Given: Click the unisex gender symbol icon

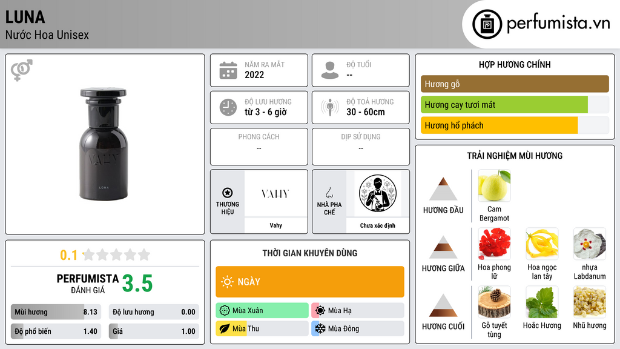Looking at the screenshot, I should (x=21, y=70).
